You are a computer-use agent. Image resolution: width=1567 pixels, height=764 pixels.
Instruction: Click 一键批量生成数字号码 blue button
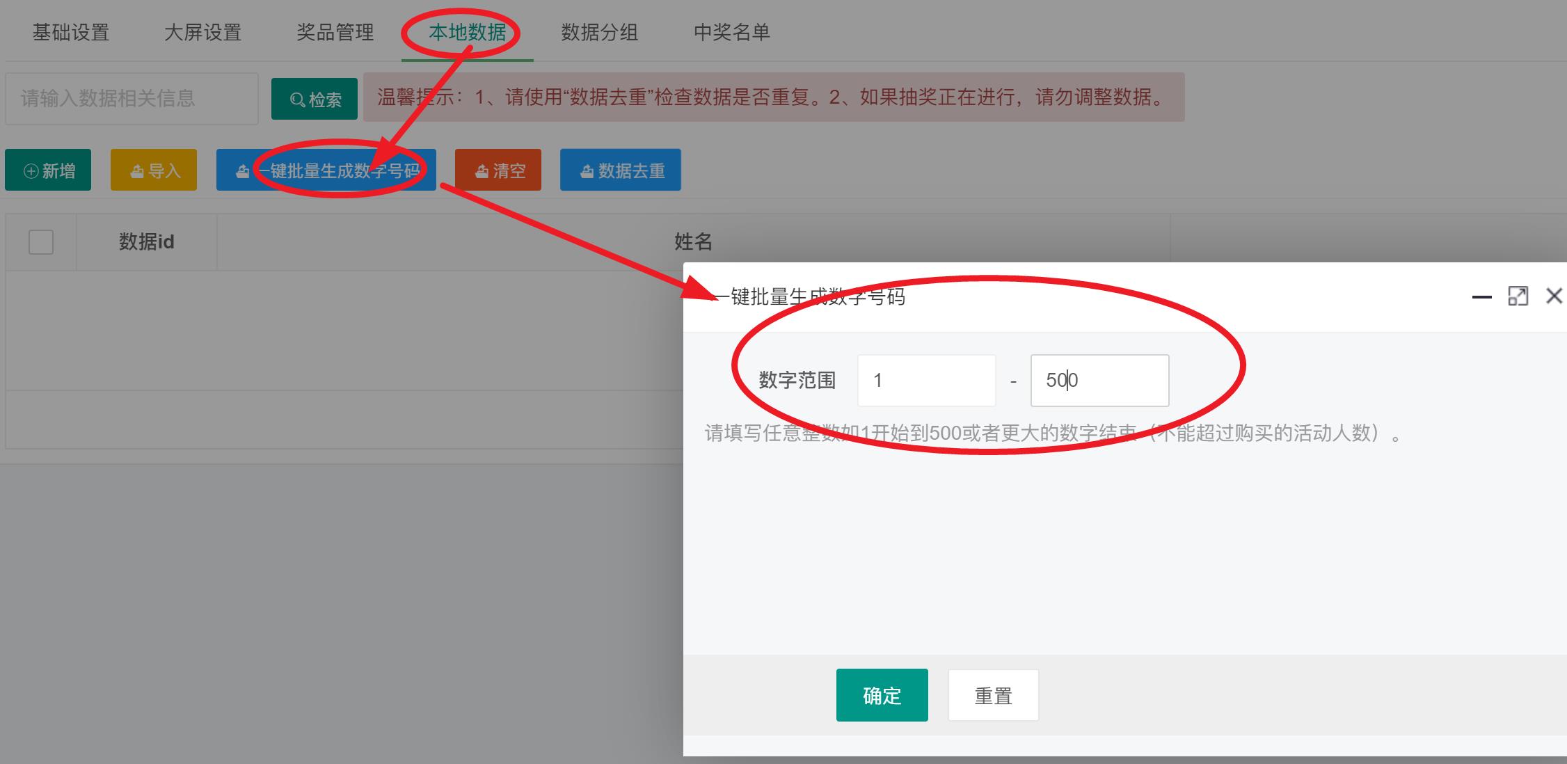(x=326, y=170)
